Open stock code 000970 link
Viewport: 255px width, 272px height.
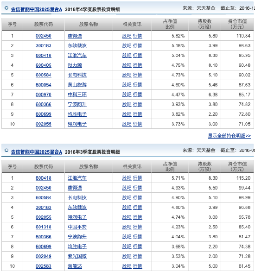(x=44, y=95)
